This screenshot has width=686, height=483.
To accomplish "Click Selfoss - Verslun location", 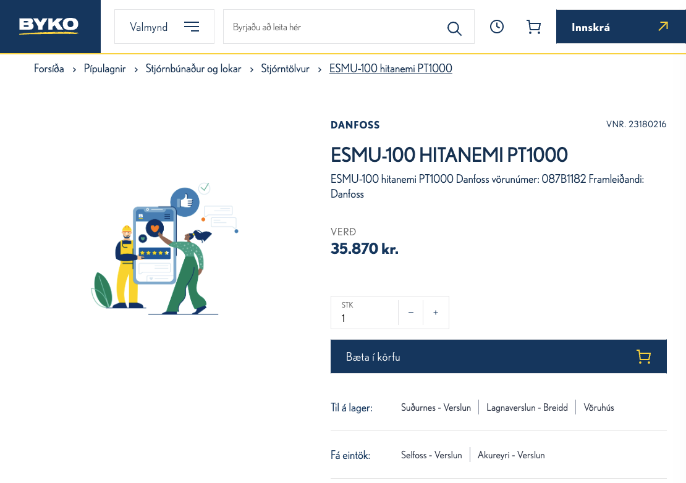I will (431, 455).
